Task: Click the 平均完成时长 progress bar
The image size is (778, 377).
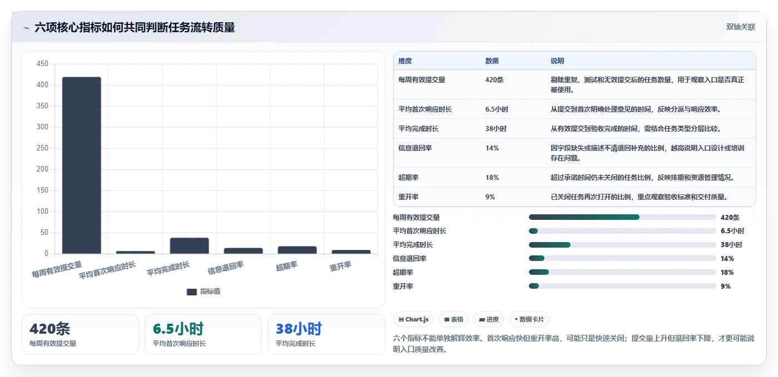Action: click(x=622, y=245)
